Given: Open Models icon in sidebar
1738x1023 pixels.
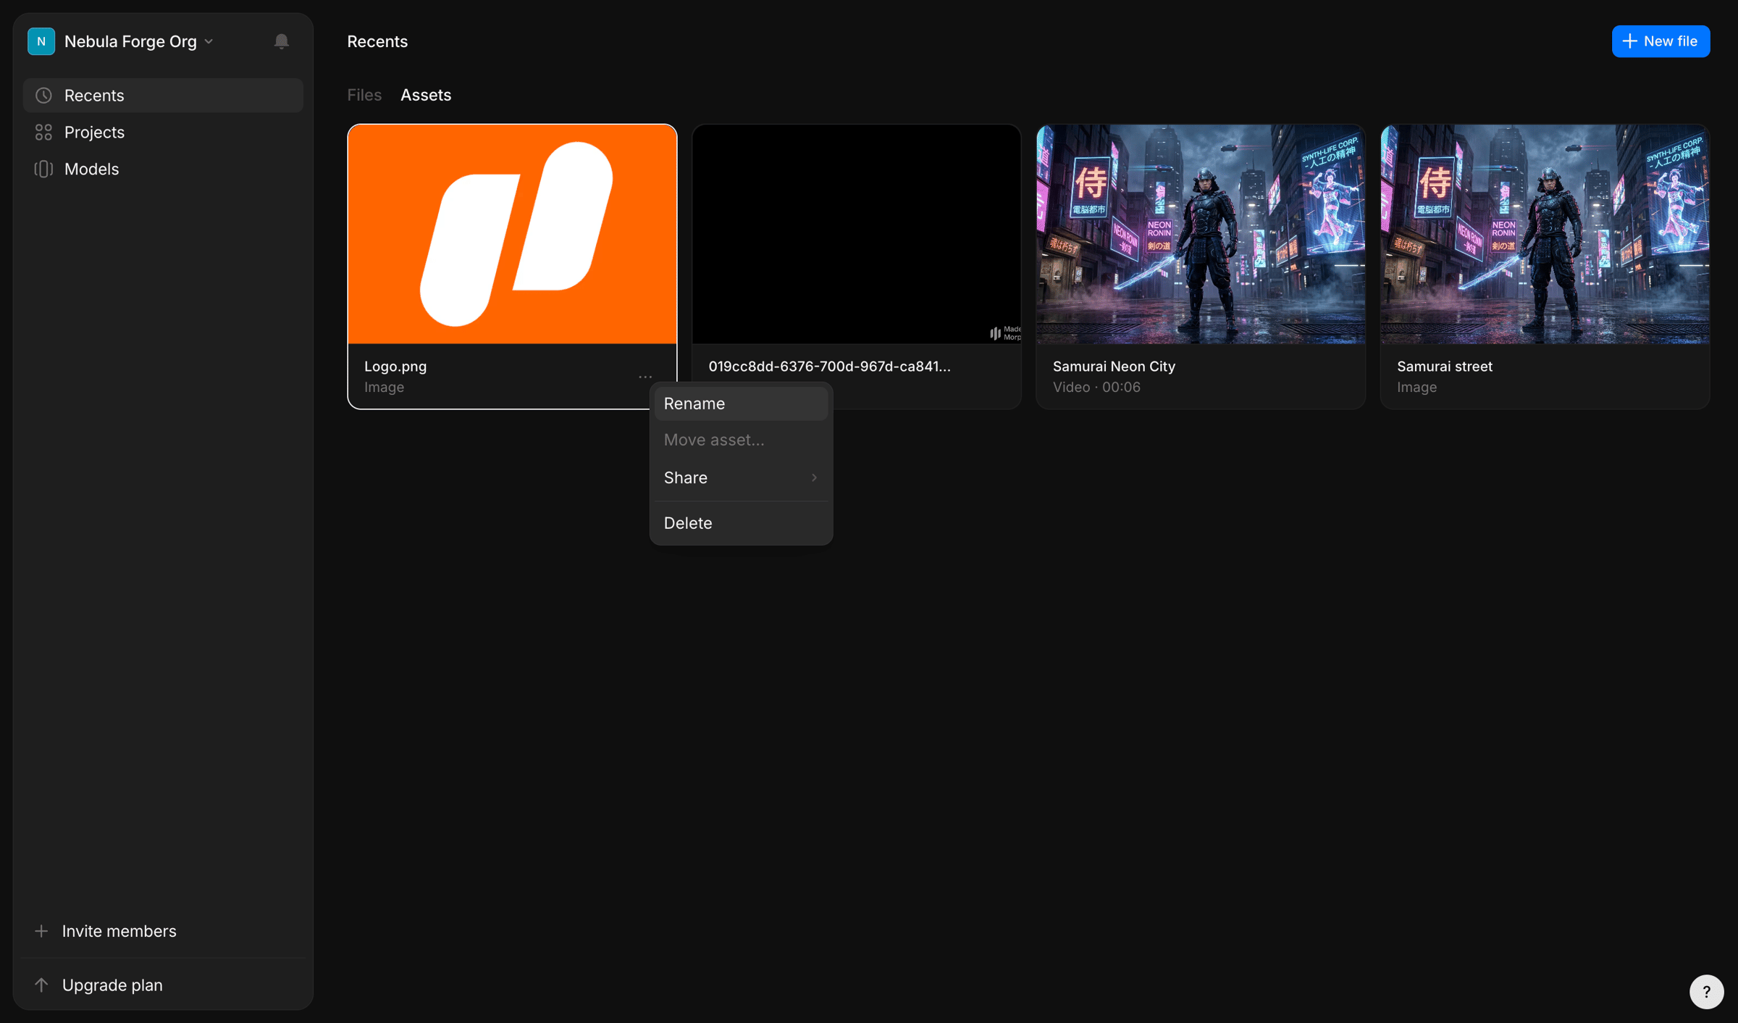Looking at the screenshot, I should click(43, 169).
